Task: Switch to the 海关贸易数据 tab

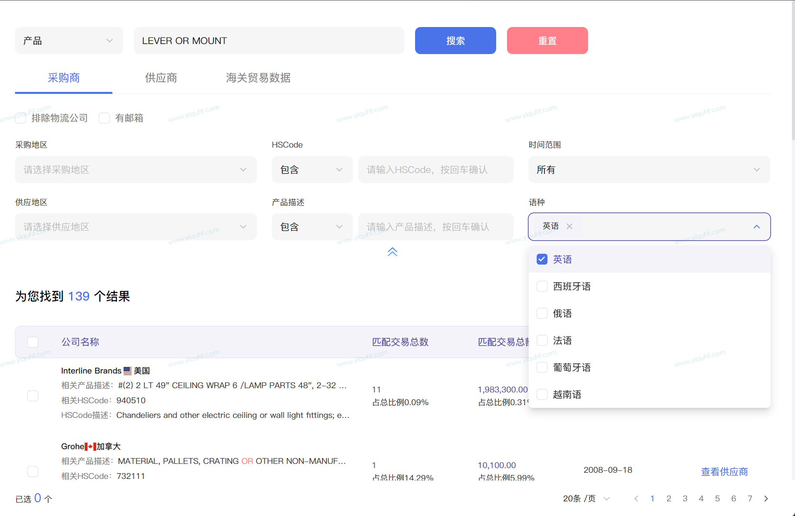Action: pyautogui.click(x=258, y=78)
